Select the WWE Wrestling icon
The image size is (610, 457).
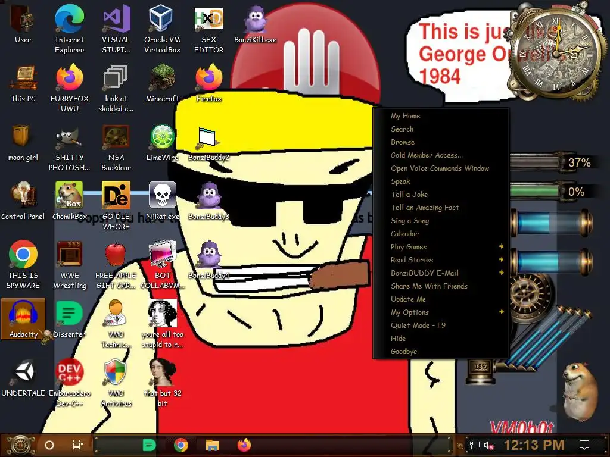[69, 265]
